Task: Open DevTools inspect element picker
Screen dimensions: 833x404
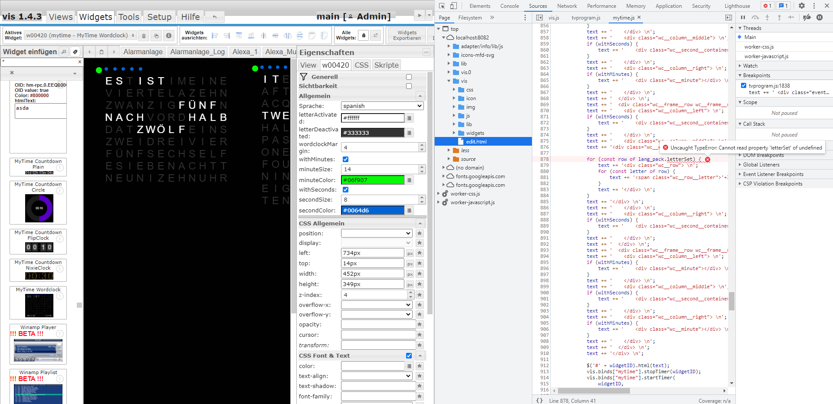Action: (442, 6)
